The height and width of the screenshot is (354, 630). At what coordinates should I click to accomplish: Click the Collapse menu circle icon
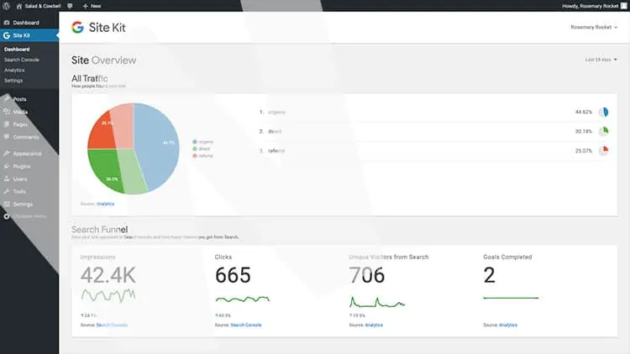click(7, 216)
